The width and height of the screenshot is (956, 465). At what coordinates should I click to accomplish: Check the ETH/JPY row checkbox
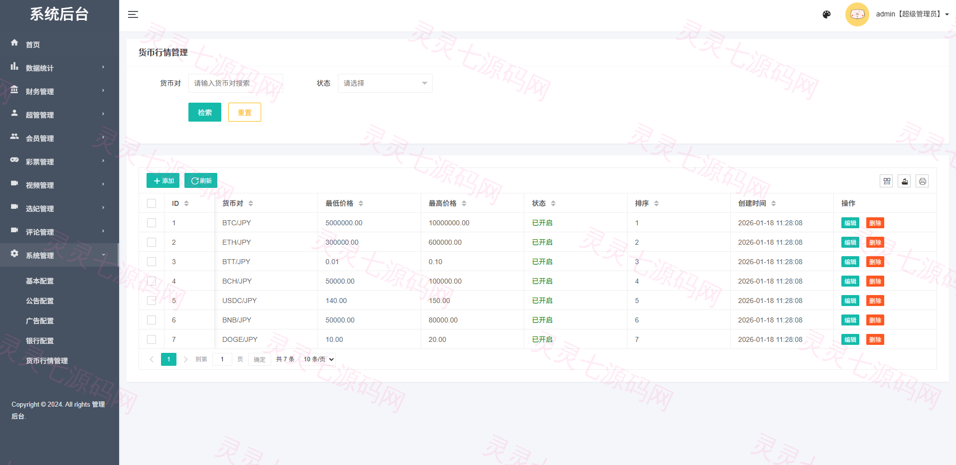(152, 242)
